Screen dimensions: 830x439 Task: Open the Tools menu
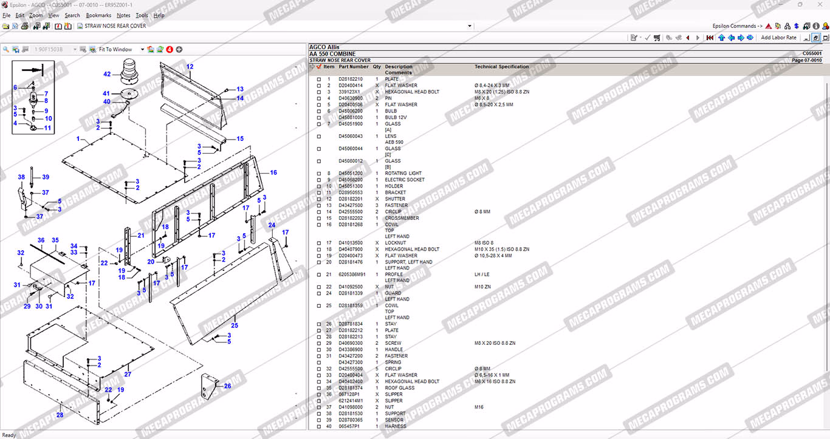(x=142, y=15)
